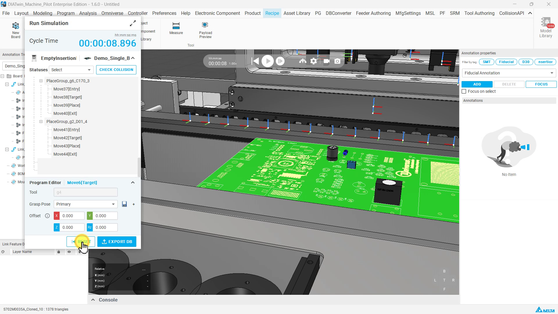Click the New Board icon

(x=16, y=30)
